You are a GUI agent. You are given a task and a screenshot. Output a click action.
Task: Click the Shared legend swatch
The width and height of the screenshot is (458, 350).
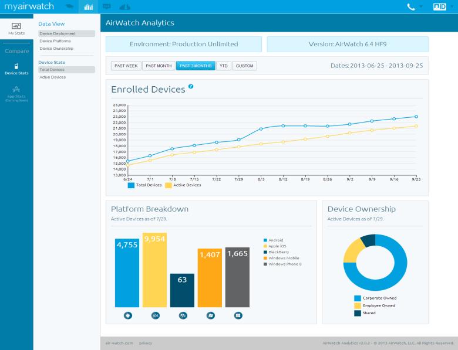[x=358, y=313]
